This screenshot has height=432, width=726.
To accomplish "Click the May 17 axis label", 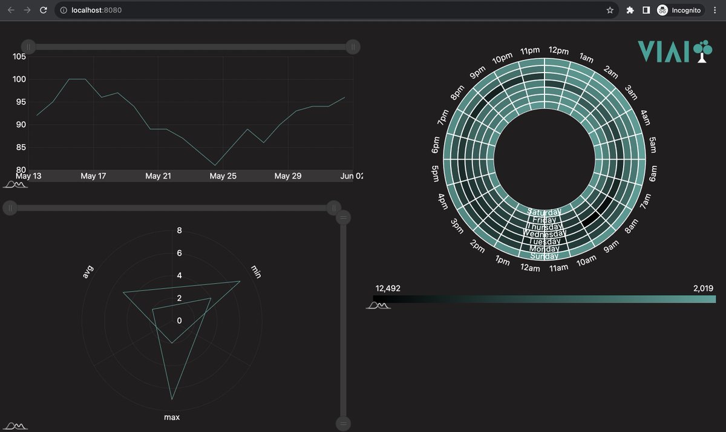I will pos(93,176).
